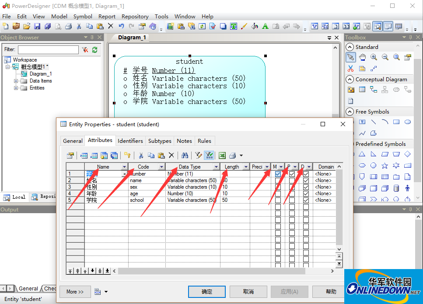423x304 pixels.
Task: Open the Repository menu
Action: point(135,17)
